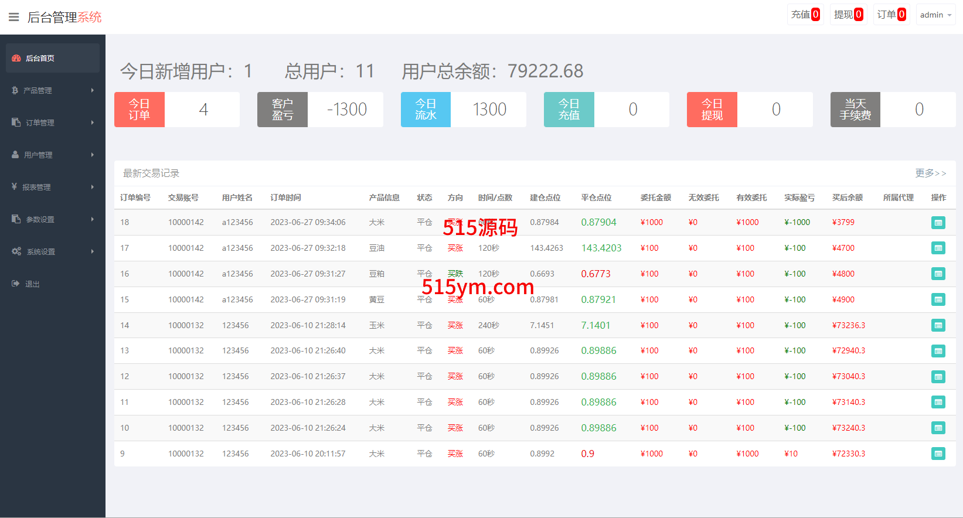This screenshot has width=963, height=518.
Task: Click the 充值 notification button
Action: coord(805,15)
